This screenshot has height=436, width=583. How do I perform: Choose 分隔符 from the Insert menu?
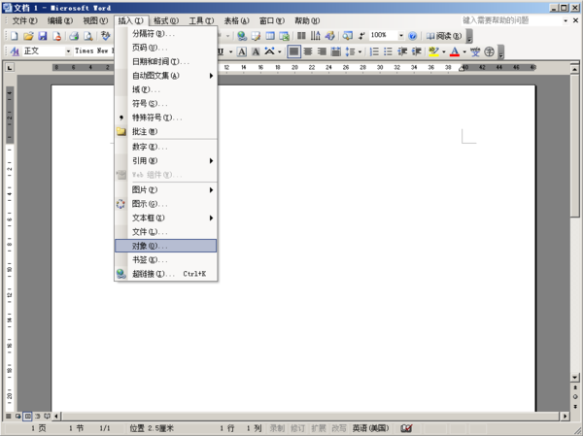(x=166, y=33)
